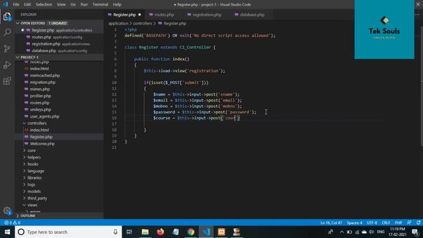The width and height of the screenshot is (423, 238).
Task: Click the 'application' breadcrumb segment
Action: pyautogui.click(x=118, y=24)
